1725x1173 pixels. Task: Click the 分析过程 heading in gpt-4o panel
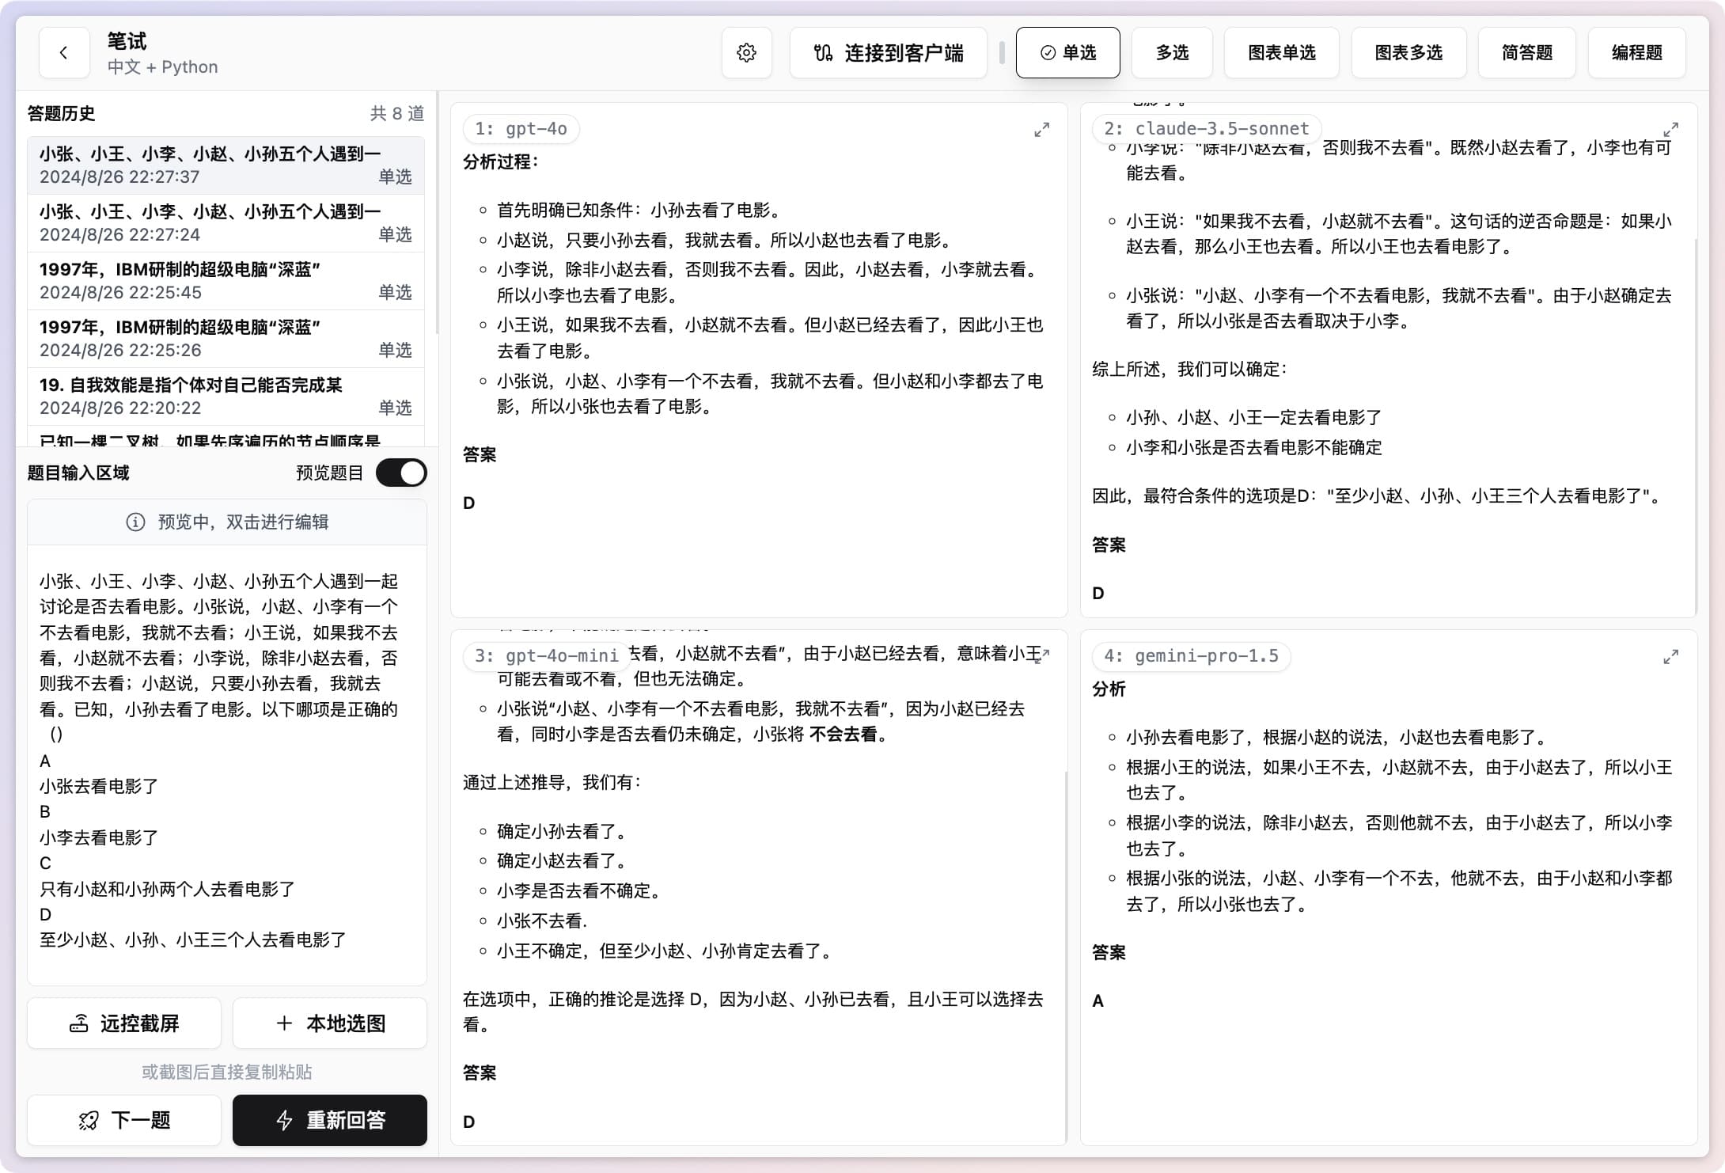point(501,162)
